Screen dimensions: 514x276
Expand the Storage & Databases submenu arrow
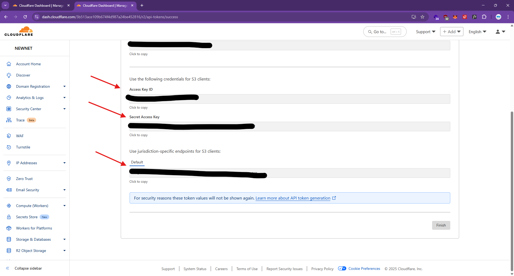65,239
